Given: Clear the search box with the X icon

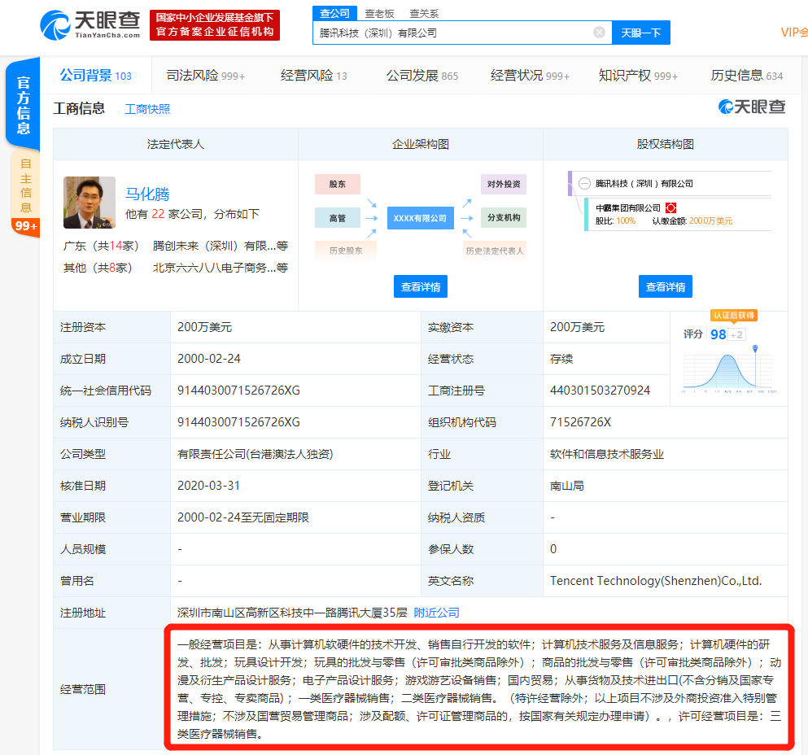Looking at the screenshot, I should (599, 33).
